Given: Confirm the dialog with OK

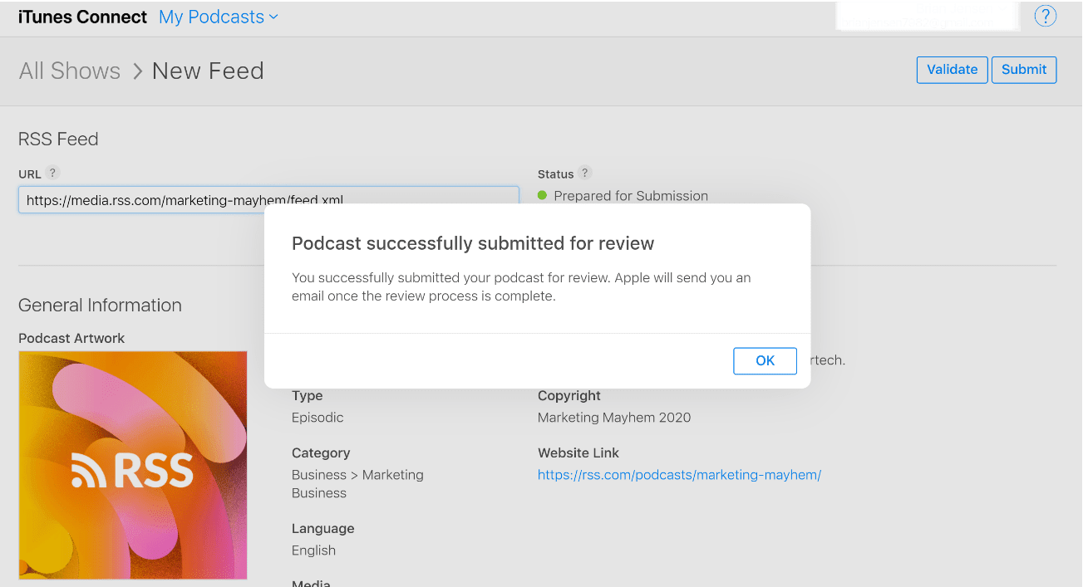Looking at the screenshot, I should pyautogui.click(x=765, y=360).
